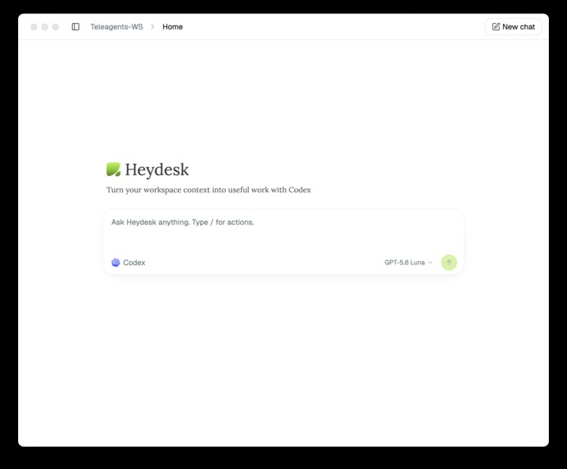
Task: Toggle the sidebar panel icon
Action: click(75, 27)
